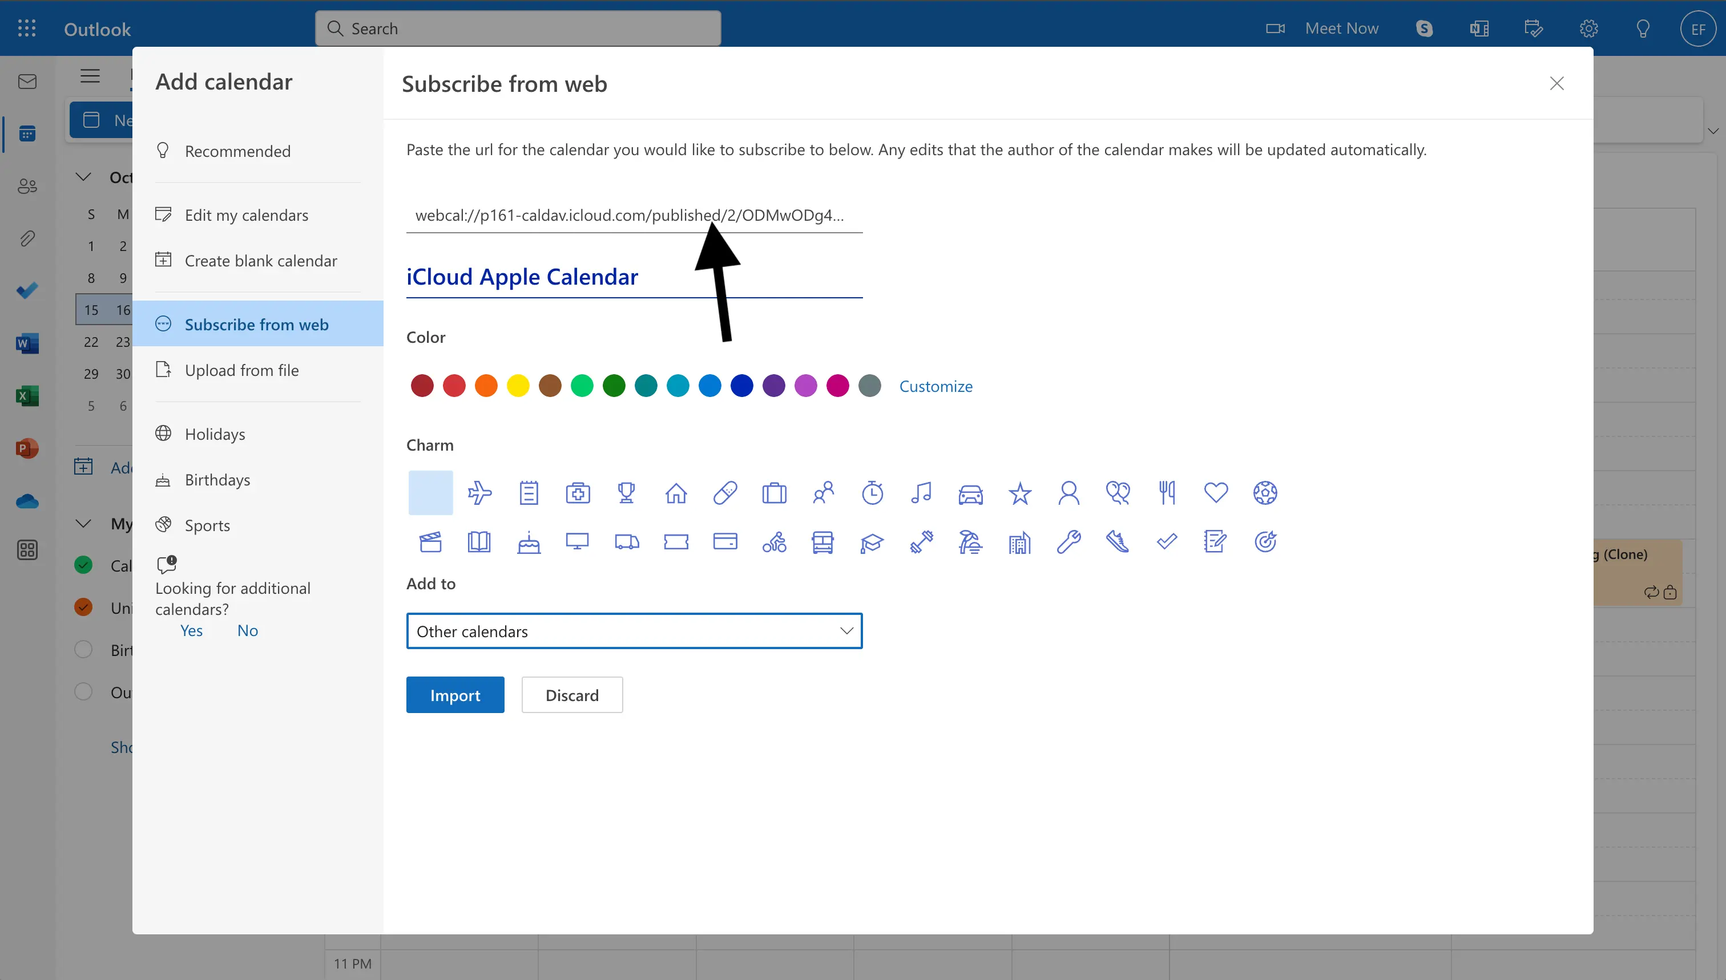The image size is (1726, 980).
Task: Click Discard to cancel subscription
Action: [572, 694]
